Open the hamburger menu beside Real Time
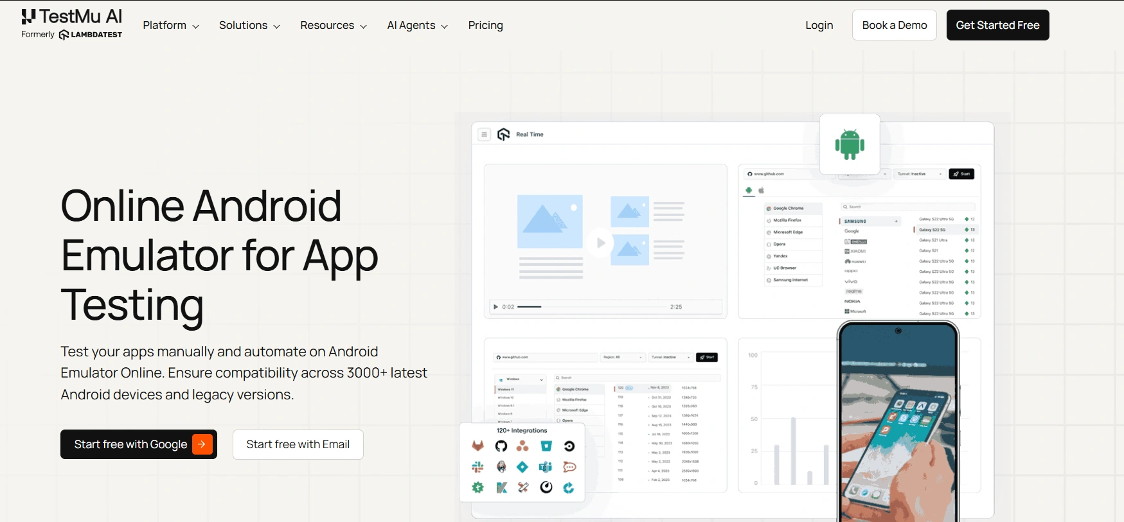This screenshot has height=522, width=1124. point(484,134)
